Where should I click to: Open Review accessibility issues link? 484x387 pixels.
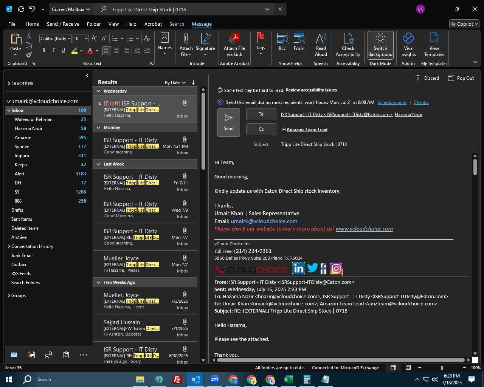coord(311,90)
